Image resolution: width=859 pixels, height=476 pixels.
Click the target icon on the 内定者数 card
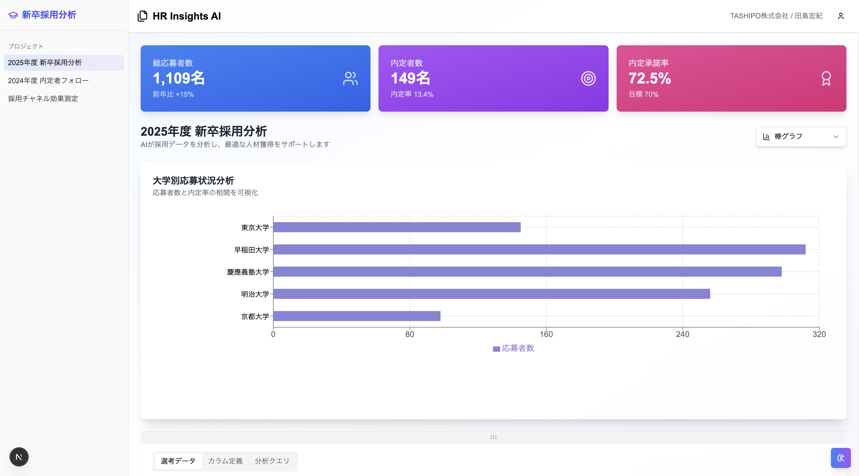(x=588, y=78)
